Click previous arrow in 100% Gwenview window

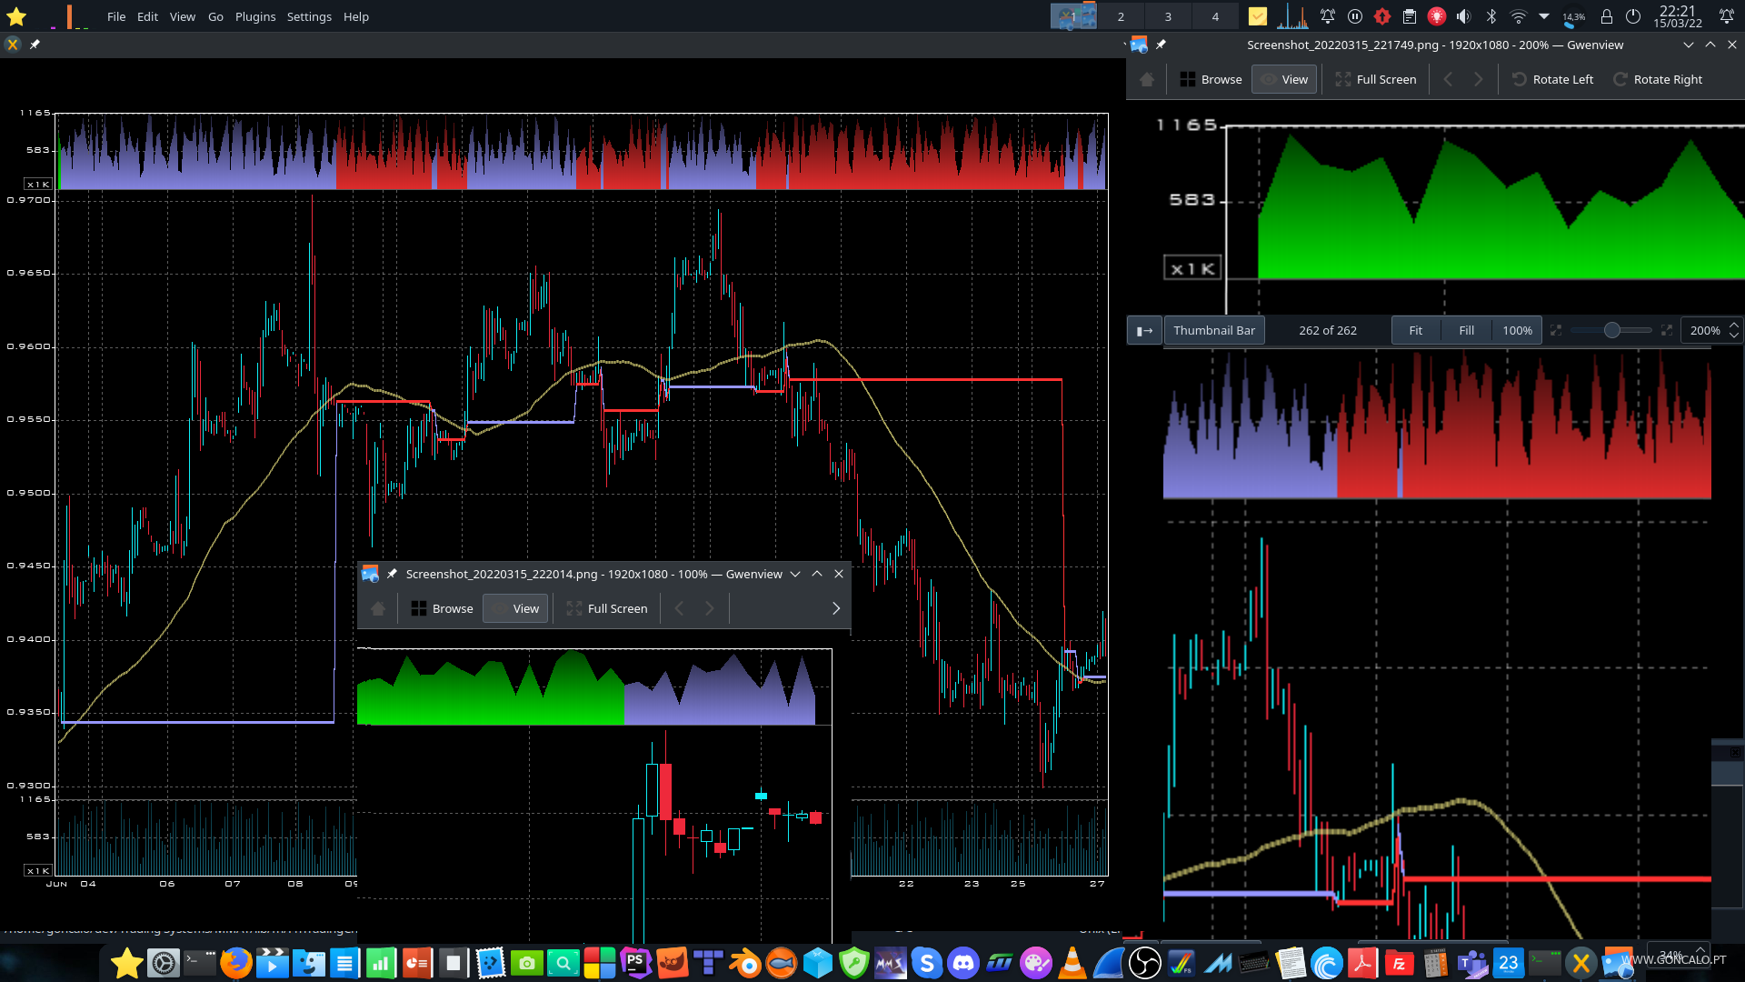[x=679, y=608]
